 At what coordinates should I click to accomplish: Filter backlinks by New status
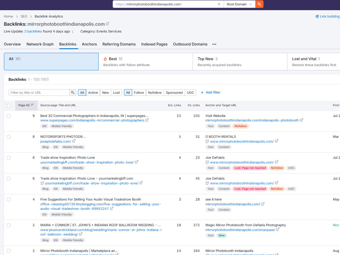pos(105,92)
